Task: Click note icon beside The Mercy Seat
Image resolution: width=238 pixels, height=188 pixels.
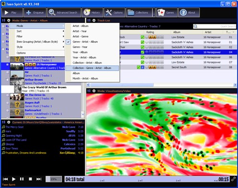Action: 3,127
